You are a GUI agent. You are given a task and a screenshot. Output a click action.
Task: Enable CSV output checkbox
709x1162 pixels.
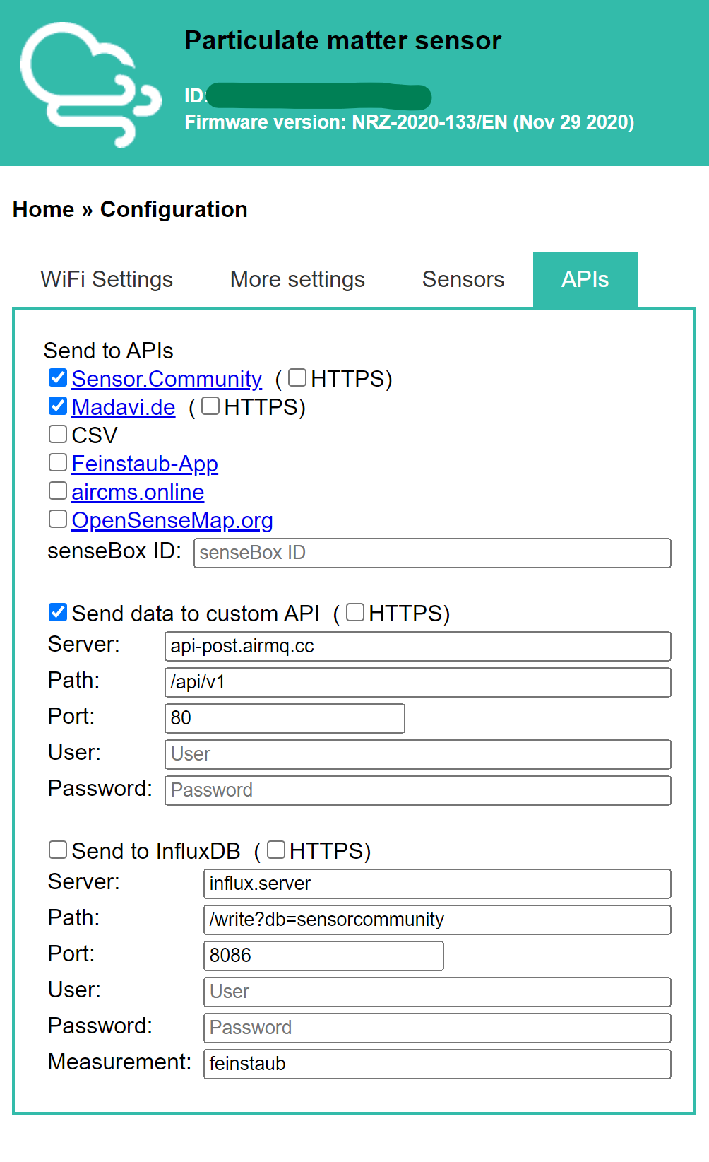point(58,435)
